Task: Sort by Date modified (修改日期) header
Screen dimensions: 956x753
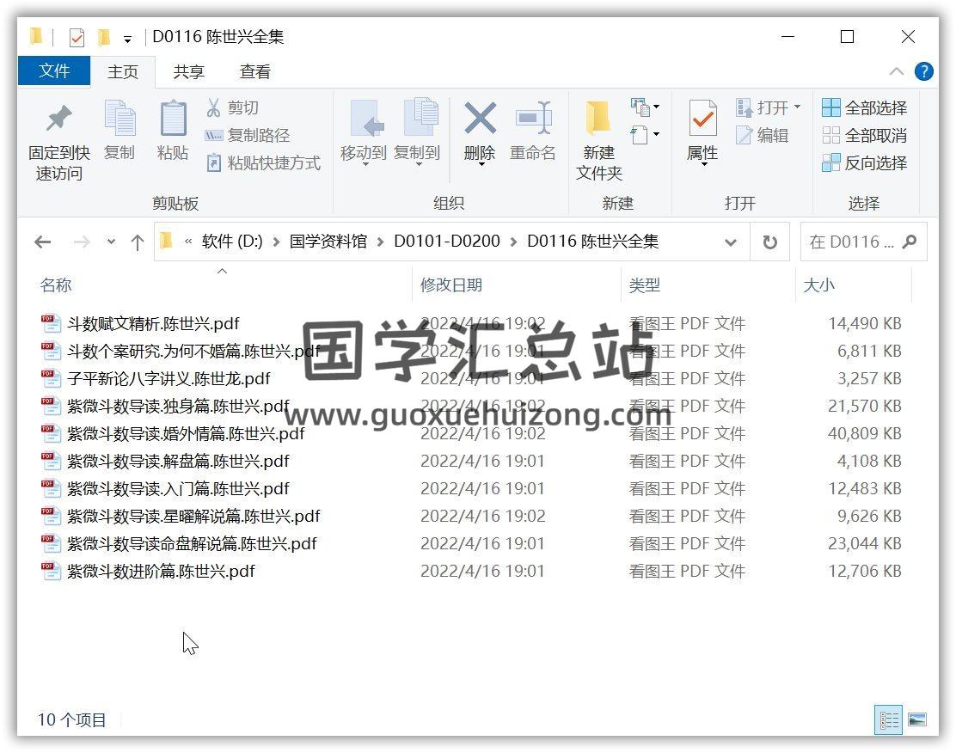Action: click(451, 285)
